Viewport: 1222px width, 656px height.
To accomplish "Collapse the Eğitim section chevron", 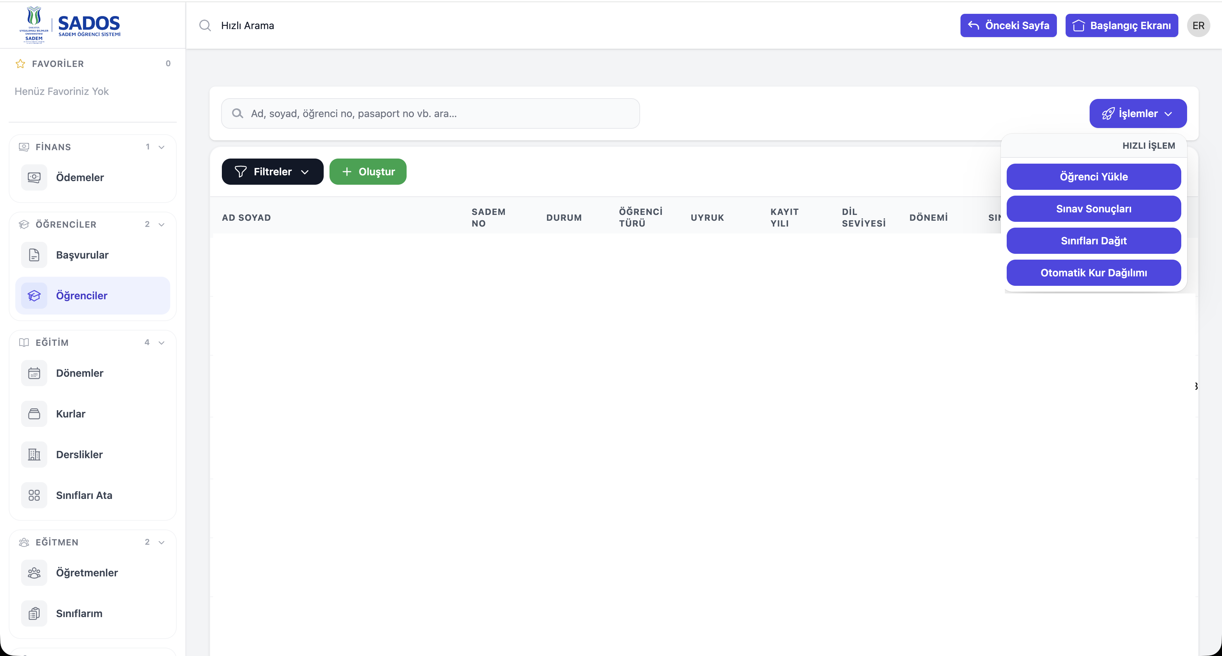I will 162,343.
